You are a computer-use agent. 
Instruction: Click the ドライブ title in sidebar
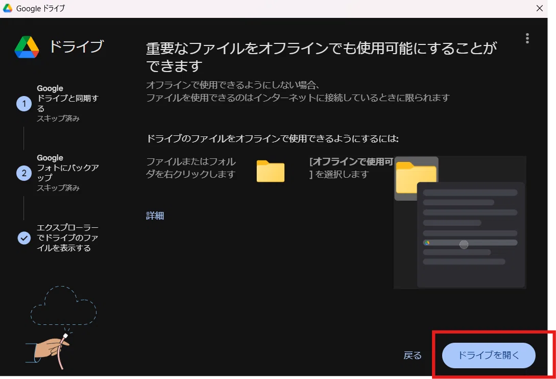(x=76, y=46)
